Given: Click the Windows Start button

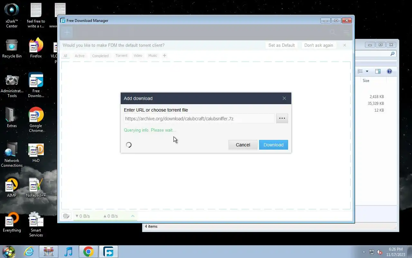Looking at the screenshot, I should (x=9, y=252).
